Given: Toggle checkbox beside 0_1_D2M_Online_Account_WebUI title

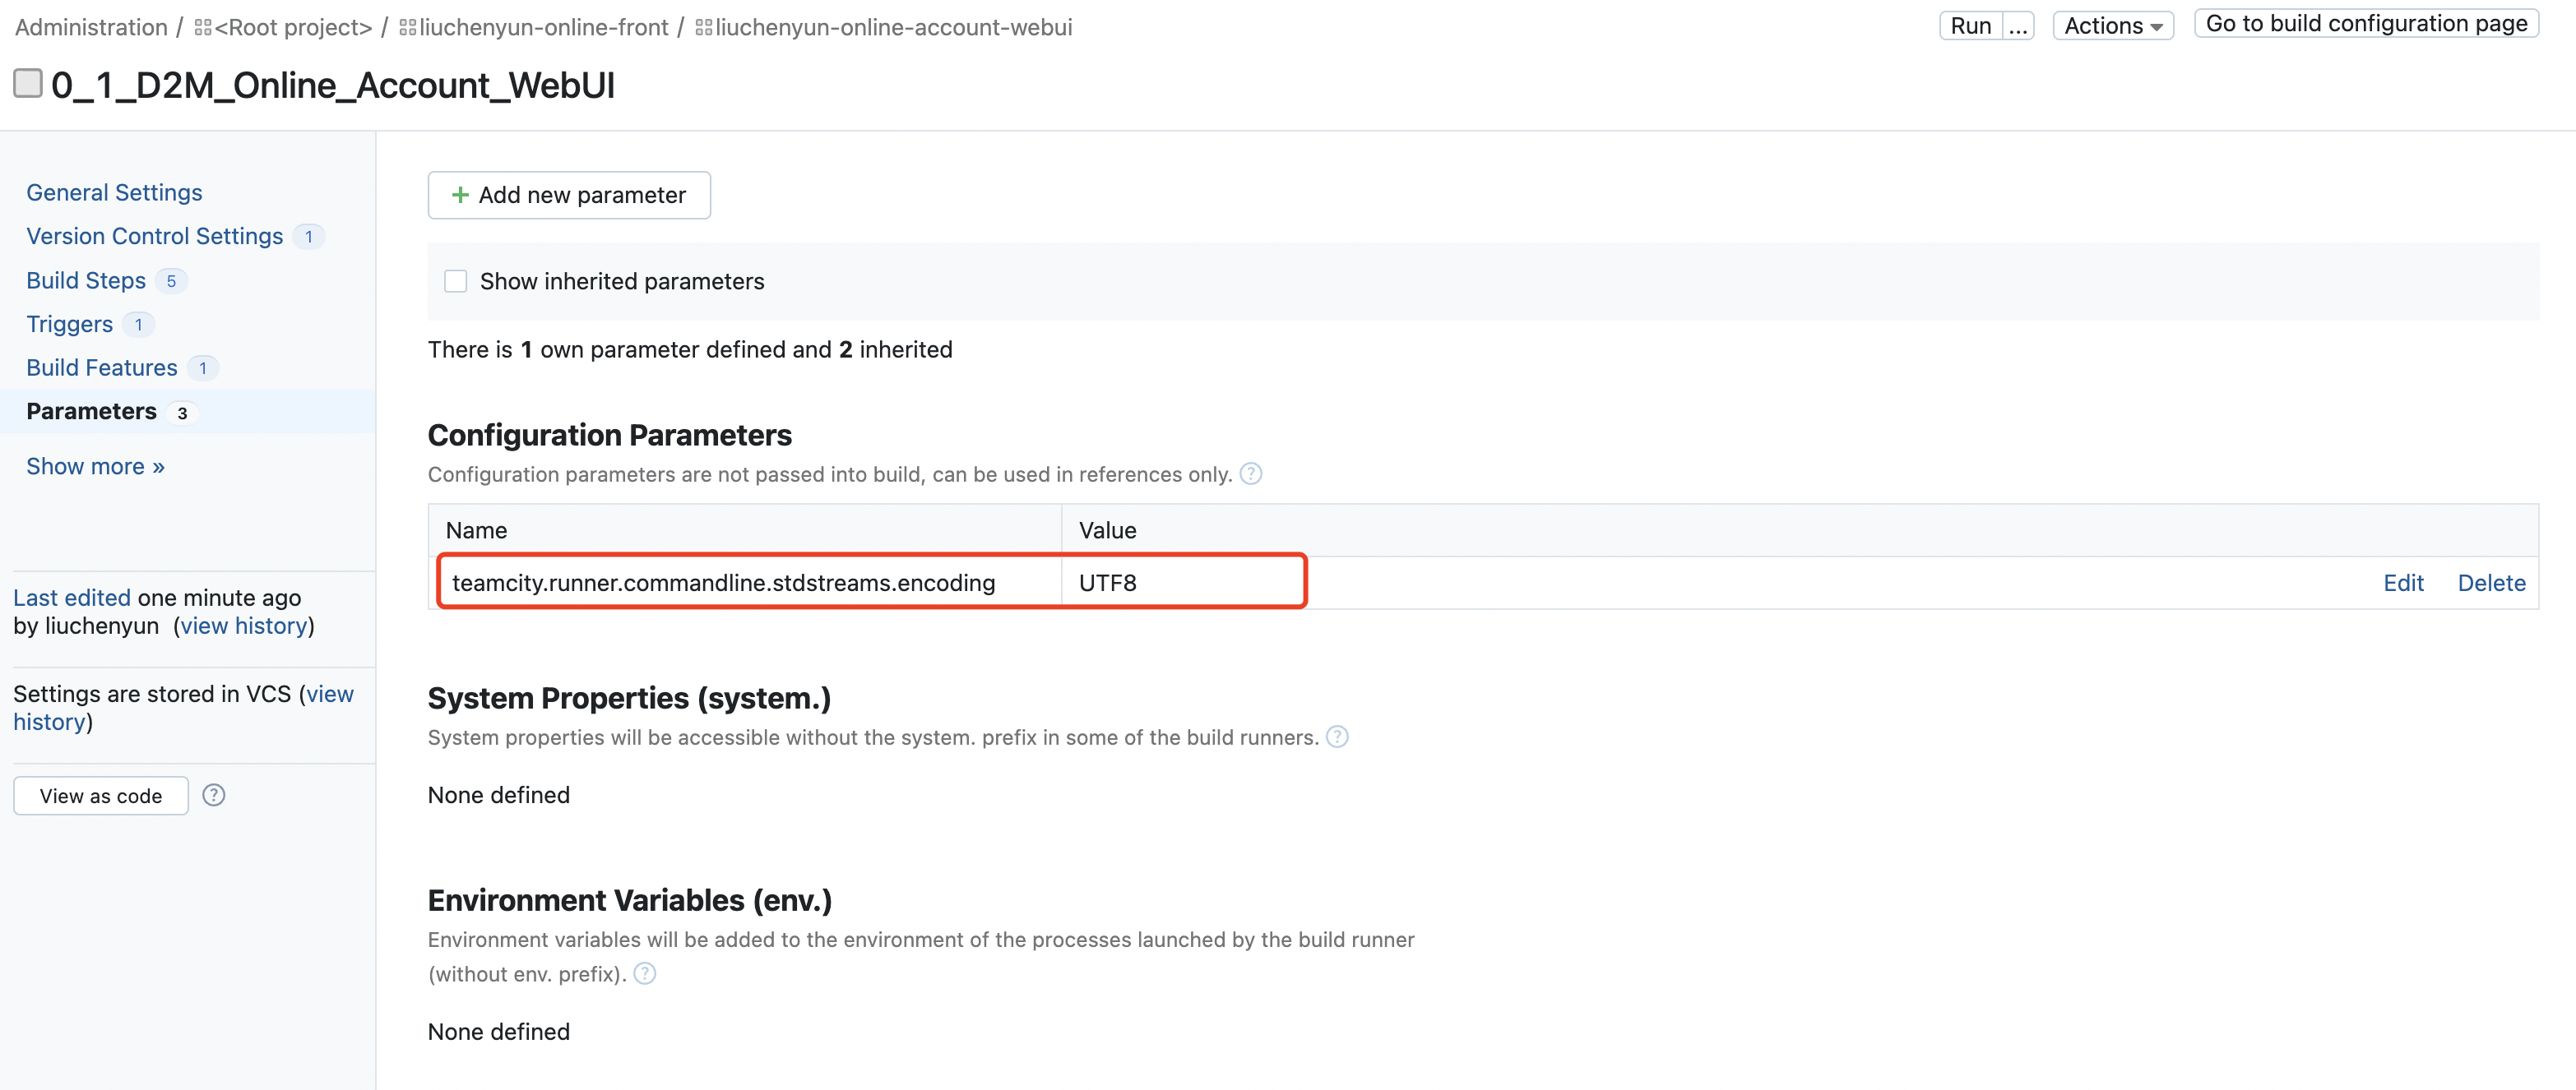Looking at the screenshot, I should (28, 83).
